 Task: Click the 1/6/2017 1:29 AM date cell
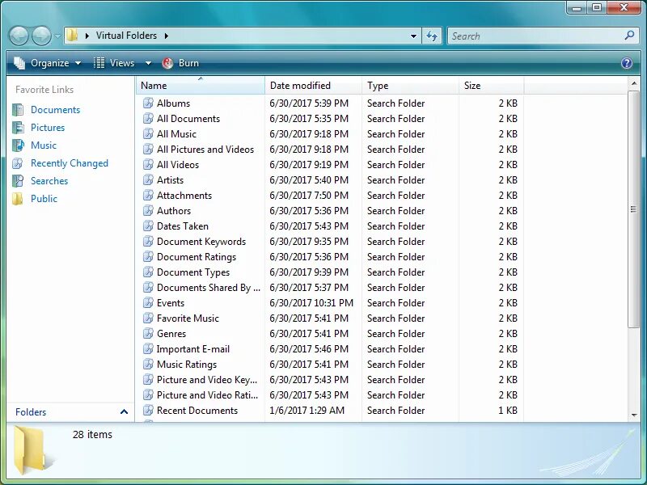pos(307,411)
